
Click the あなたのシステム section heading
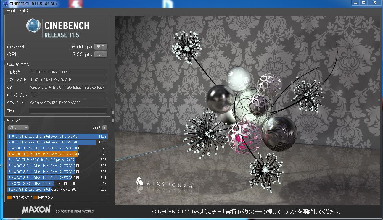[x=18, y=65]
